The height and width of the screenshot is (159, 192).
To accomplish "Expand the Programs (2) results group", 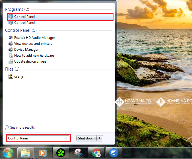I will (17, 9).
